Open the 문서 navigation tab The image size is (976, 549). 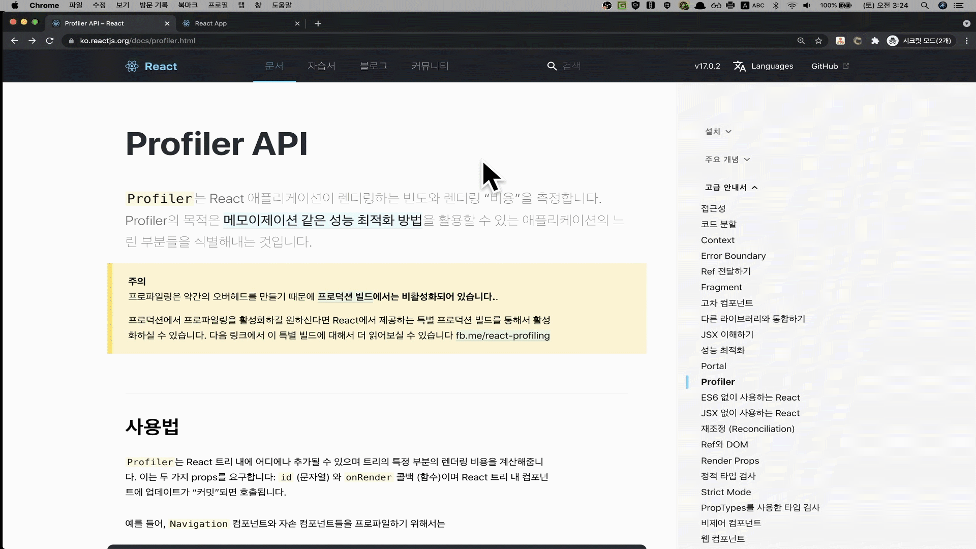(x=274, y=66)
